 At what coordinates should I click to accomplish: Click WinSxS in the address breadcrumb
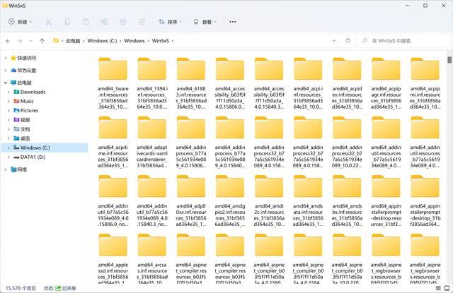click(161, 41)
